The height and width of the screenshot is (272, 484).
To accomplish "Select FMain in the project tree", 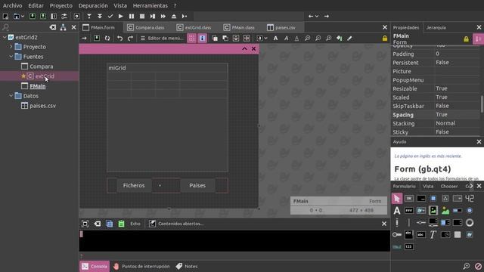I will [37, 86].
